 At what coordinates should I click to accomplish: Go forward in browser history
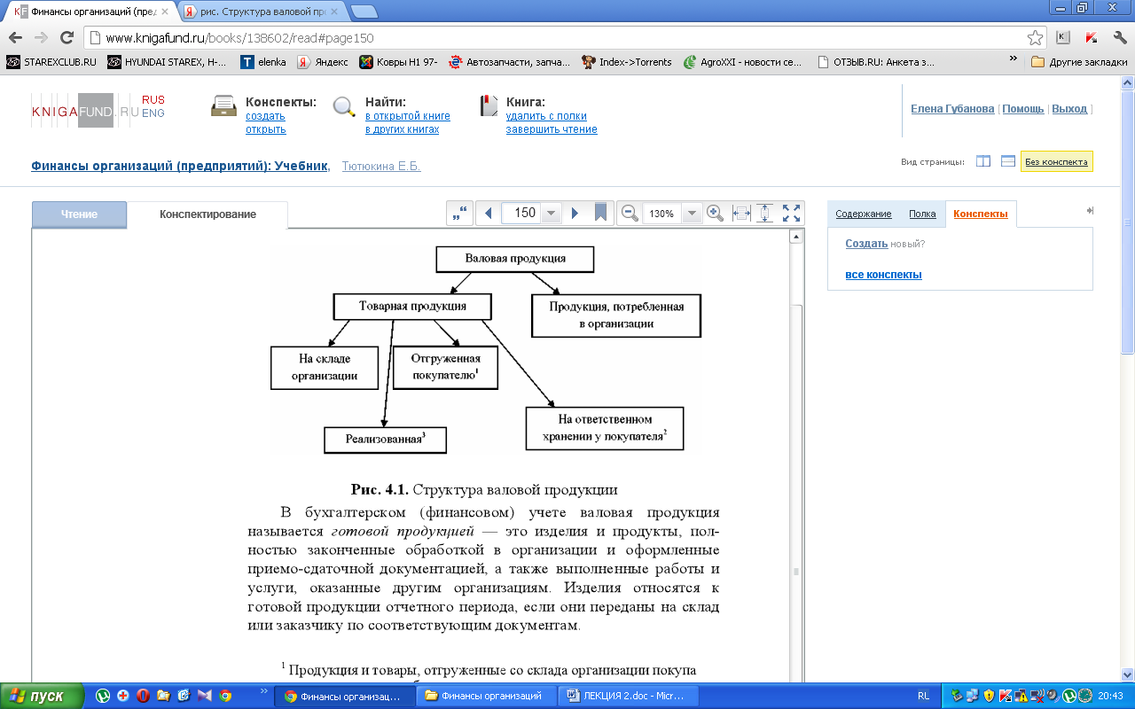pos(41,38)
